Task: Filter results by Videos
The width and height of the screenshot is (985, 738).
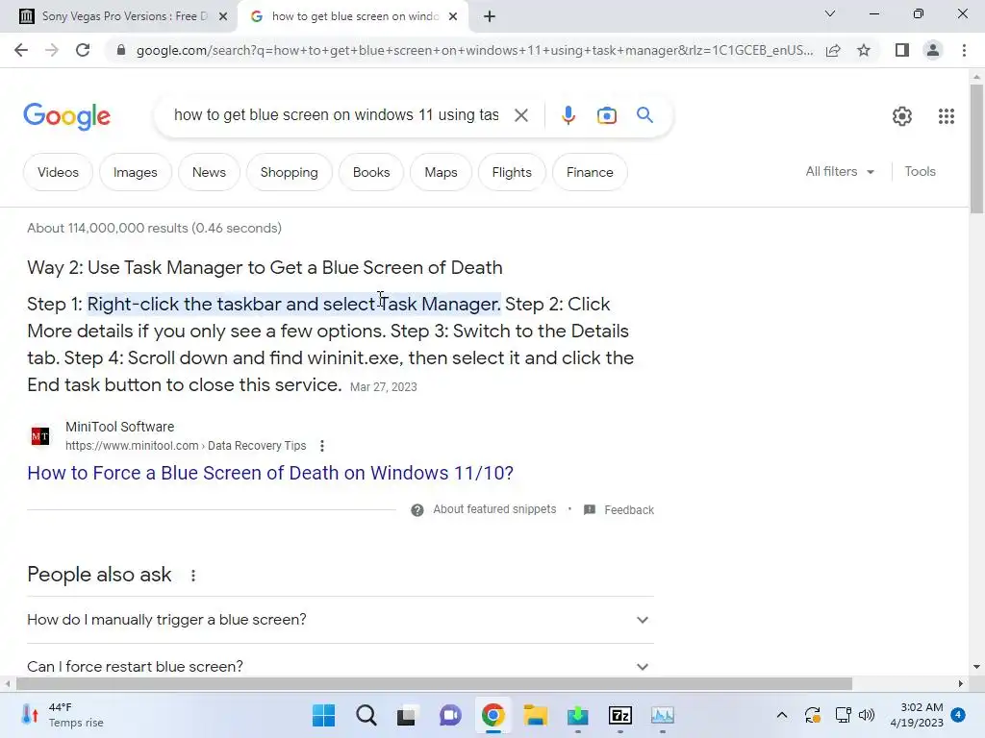Action: 58,173
